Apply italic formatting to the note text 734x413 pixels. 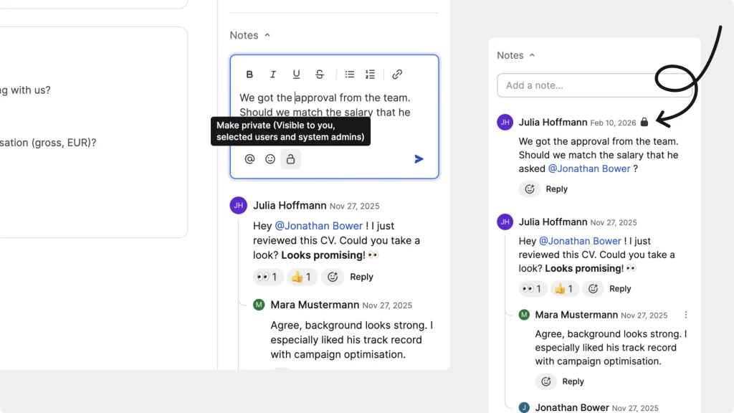pos(273,74)
